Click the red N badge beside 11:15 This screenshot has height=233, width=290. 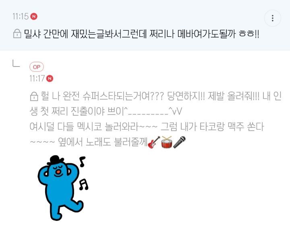tap(34, 16)
